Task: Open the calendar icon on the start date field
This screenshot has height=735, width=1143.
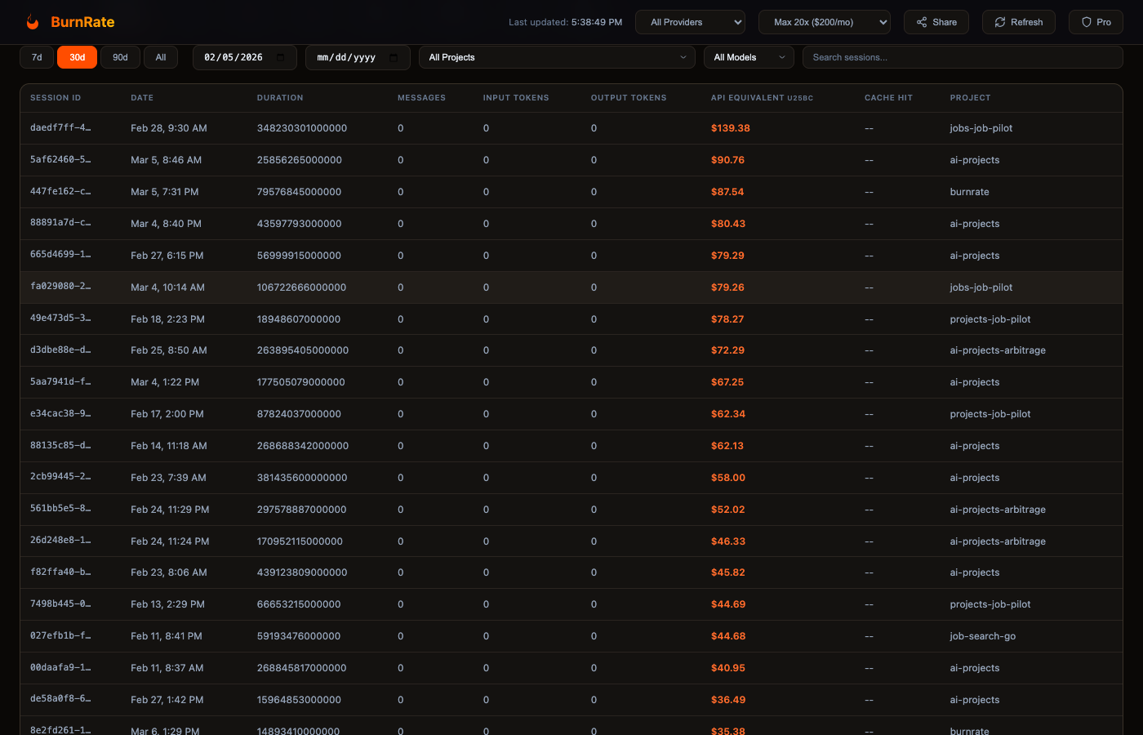Action: tap(279, 57)
